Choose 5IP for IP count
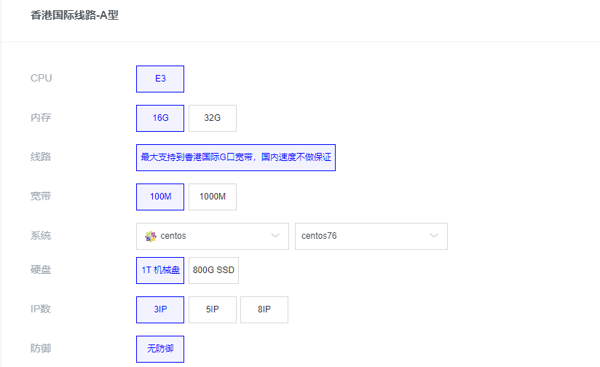Screen dimensions: 600x367 213,309
